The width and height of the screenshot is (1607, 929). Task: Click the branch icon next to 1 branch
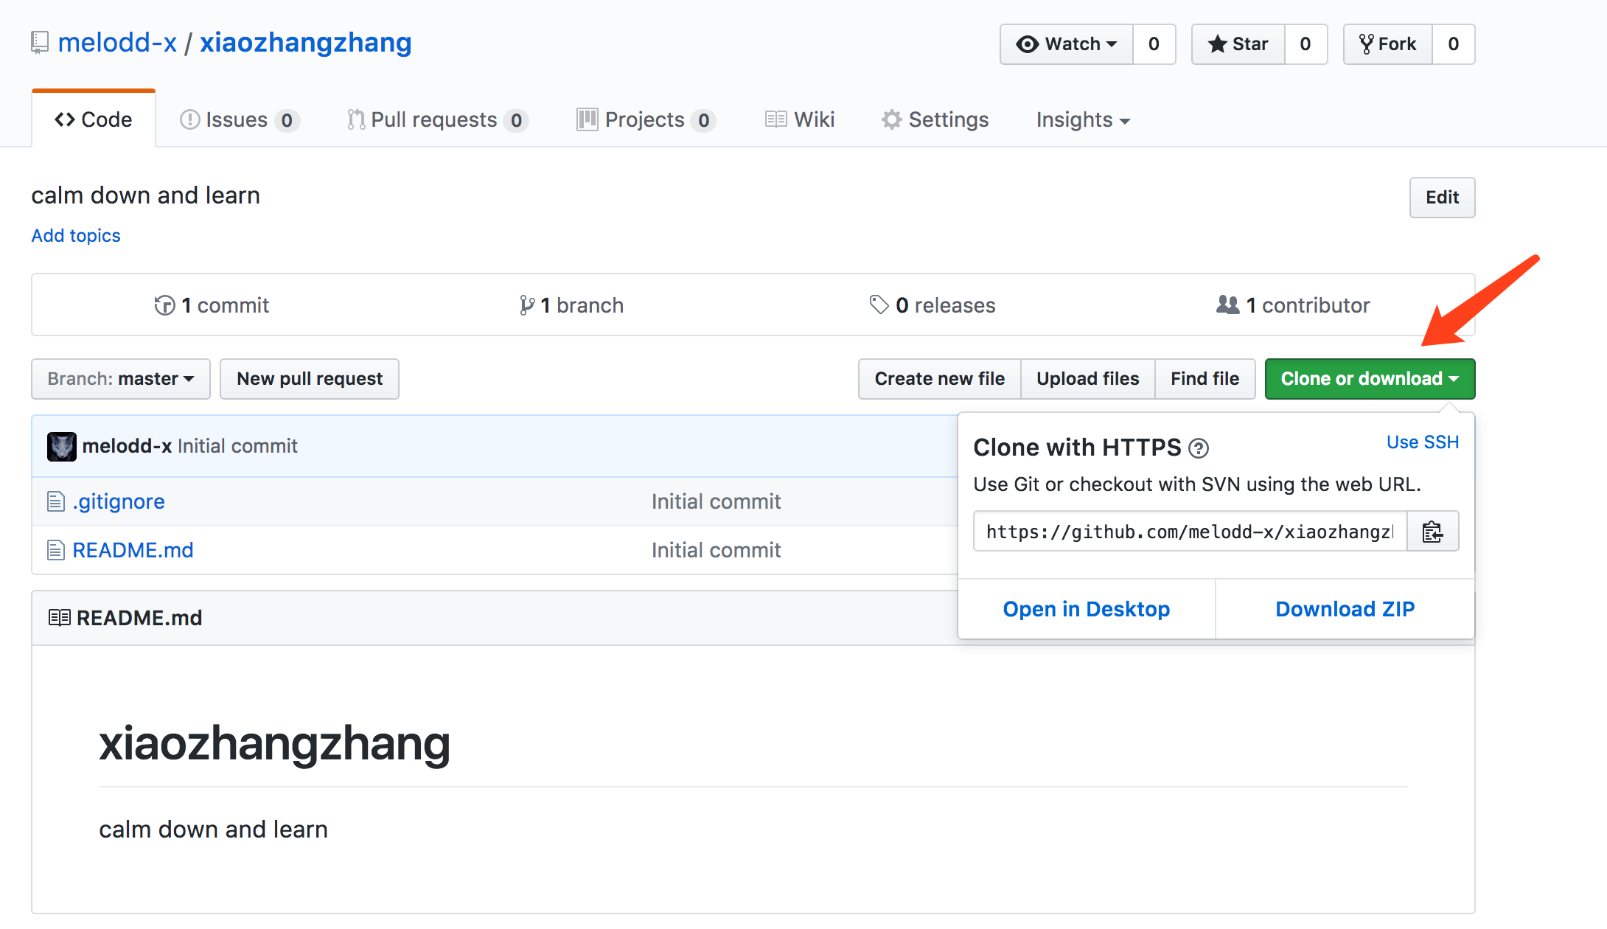tap(526, 305)
